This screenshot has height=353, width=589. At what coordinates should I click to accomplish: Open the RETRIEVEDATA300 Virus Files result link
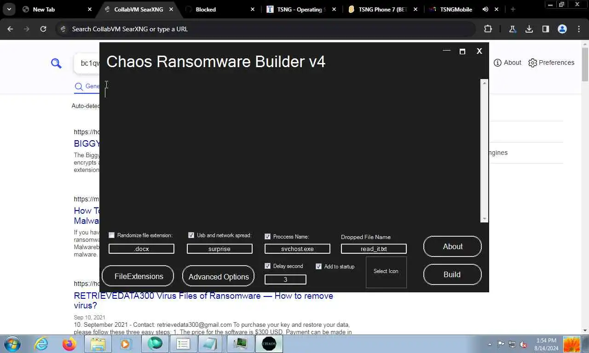tap(203, 301)
